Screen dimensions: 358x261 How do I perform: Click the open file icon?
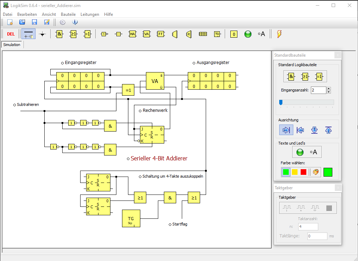22,22
